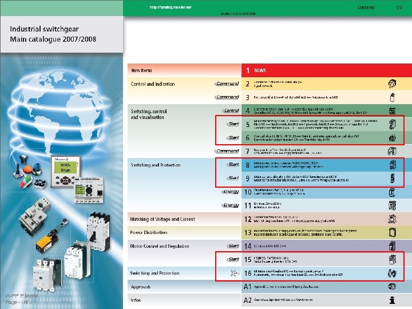Screen dimensions: 412x309
Task: Click chapter number 12
Action: 248,219
